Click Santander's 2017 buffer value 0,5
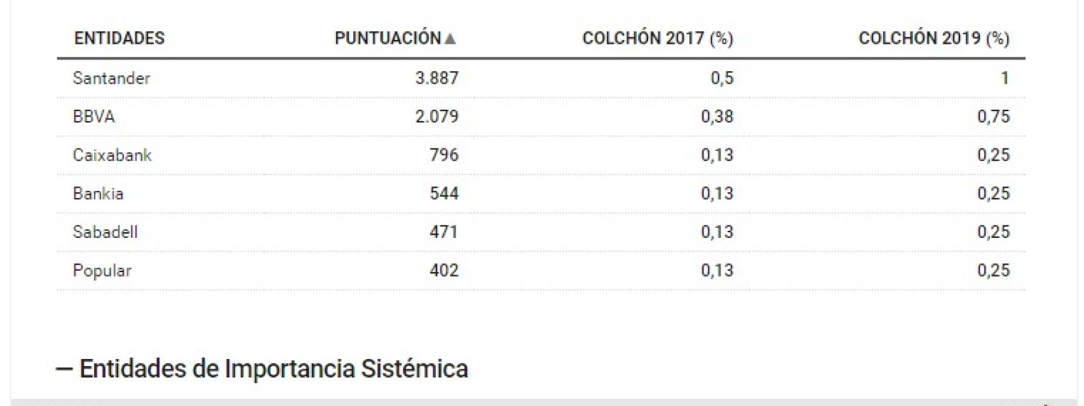Viewport: 1084px width, 406px height. tap(722, 78)
